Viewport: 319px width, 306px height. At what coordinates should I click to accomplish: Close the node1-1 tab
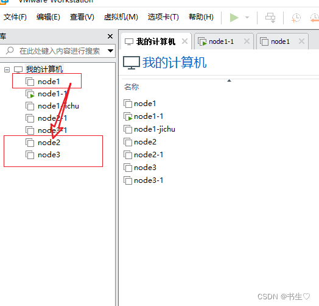[247, 41]
